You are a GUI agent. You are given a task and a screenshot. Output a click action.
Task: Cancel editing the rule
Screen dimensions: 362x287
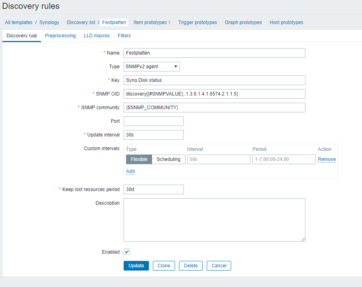(219, 266)
